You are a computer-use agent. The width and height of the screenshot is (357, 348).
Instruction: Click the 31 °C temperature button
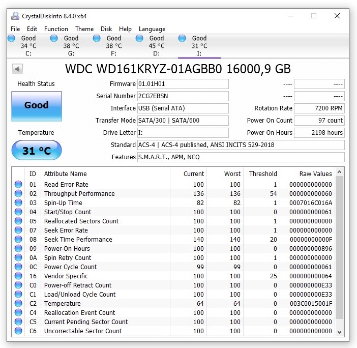point(37,150)
